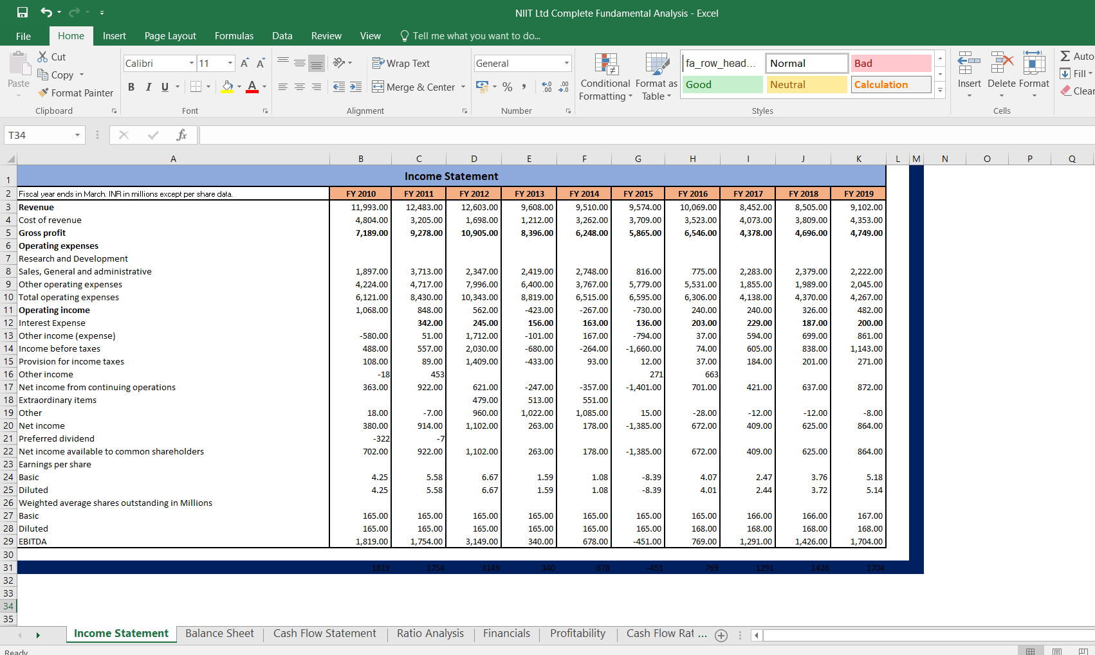Image resolution: width=1095 pixels, height=655 pixels.
Task: Click the orientation text angle icon
Action: pos(339,63)
